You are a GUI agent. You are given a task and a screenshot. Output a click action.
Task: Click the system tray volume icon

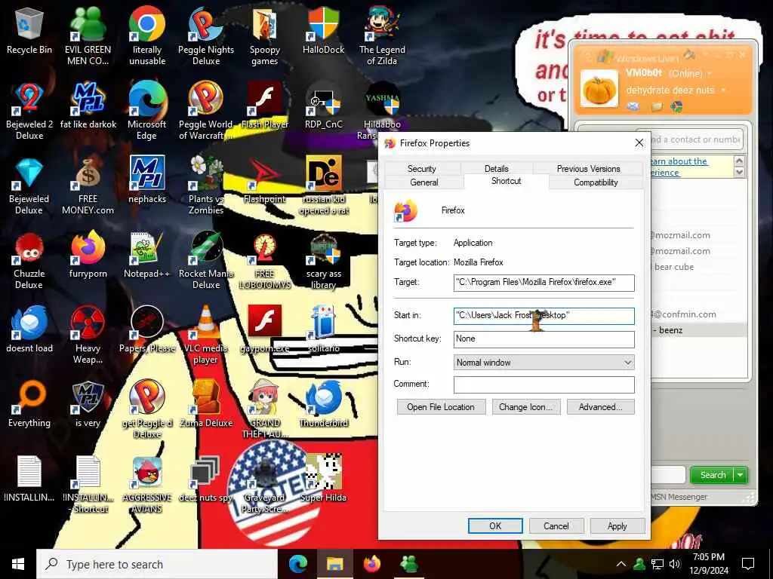point(674,564)
